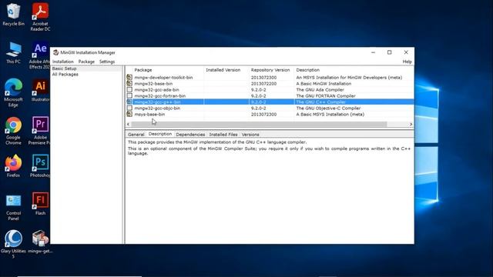Select the Illustrator desktop shortcut
The width and height of the screenshot is (493, 277).
40,91
